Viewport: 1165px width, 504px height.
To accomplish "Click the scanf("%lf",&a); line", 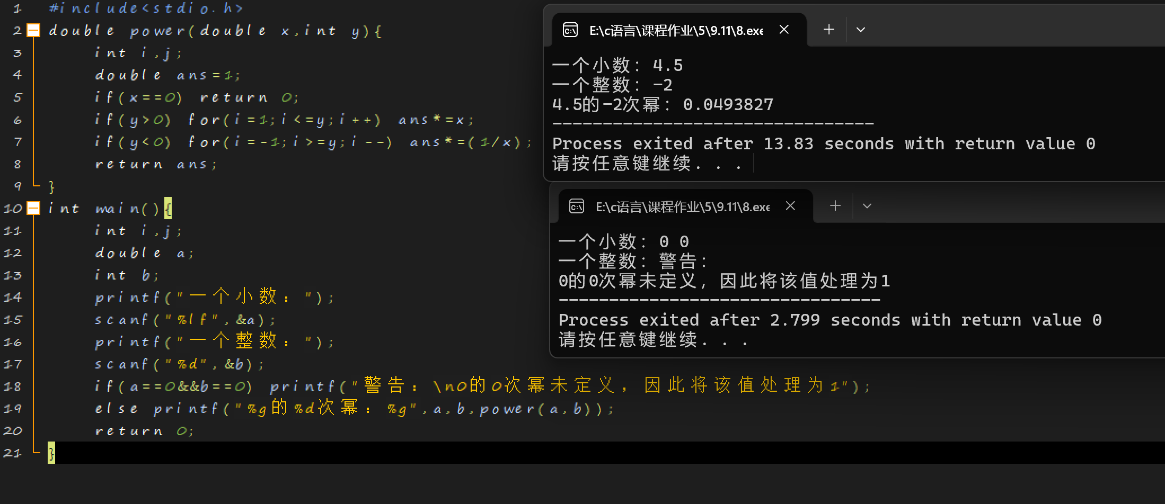I will (185, 320).
